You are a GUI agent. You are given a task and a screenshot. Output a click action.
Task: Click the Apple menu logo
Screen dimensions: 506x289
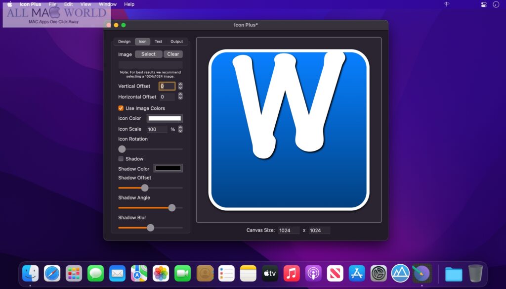point(10,4)
